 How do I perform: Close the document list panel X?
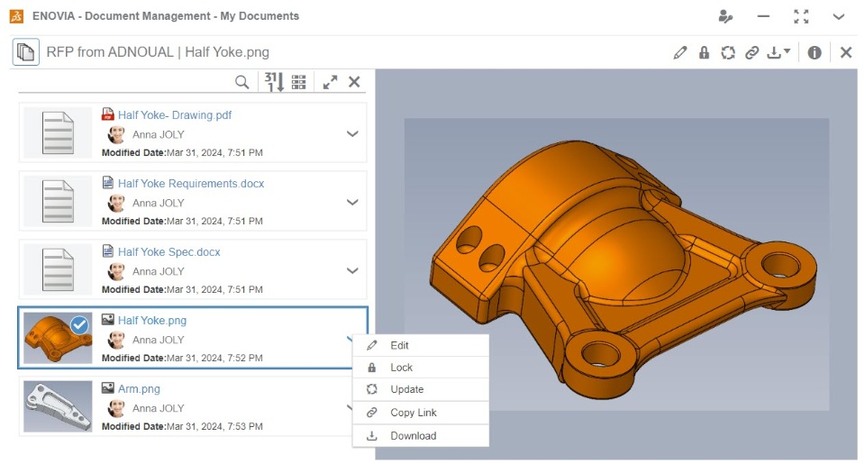point(354,82)
